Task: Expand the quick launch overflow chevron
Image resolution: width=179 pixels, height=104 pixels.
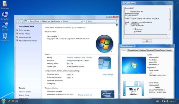Action: [20, 100]
